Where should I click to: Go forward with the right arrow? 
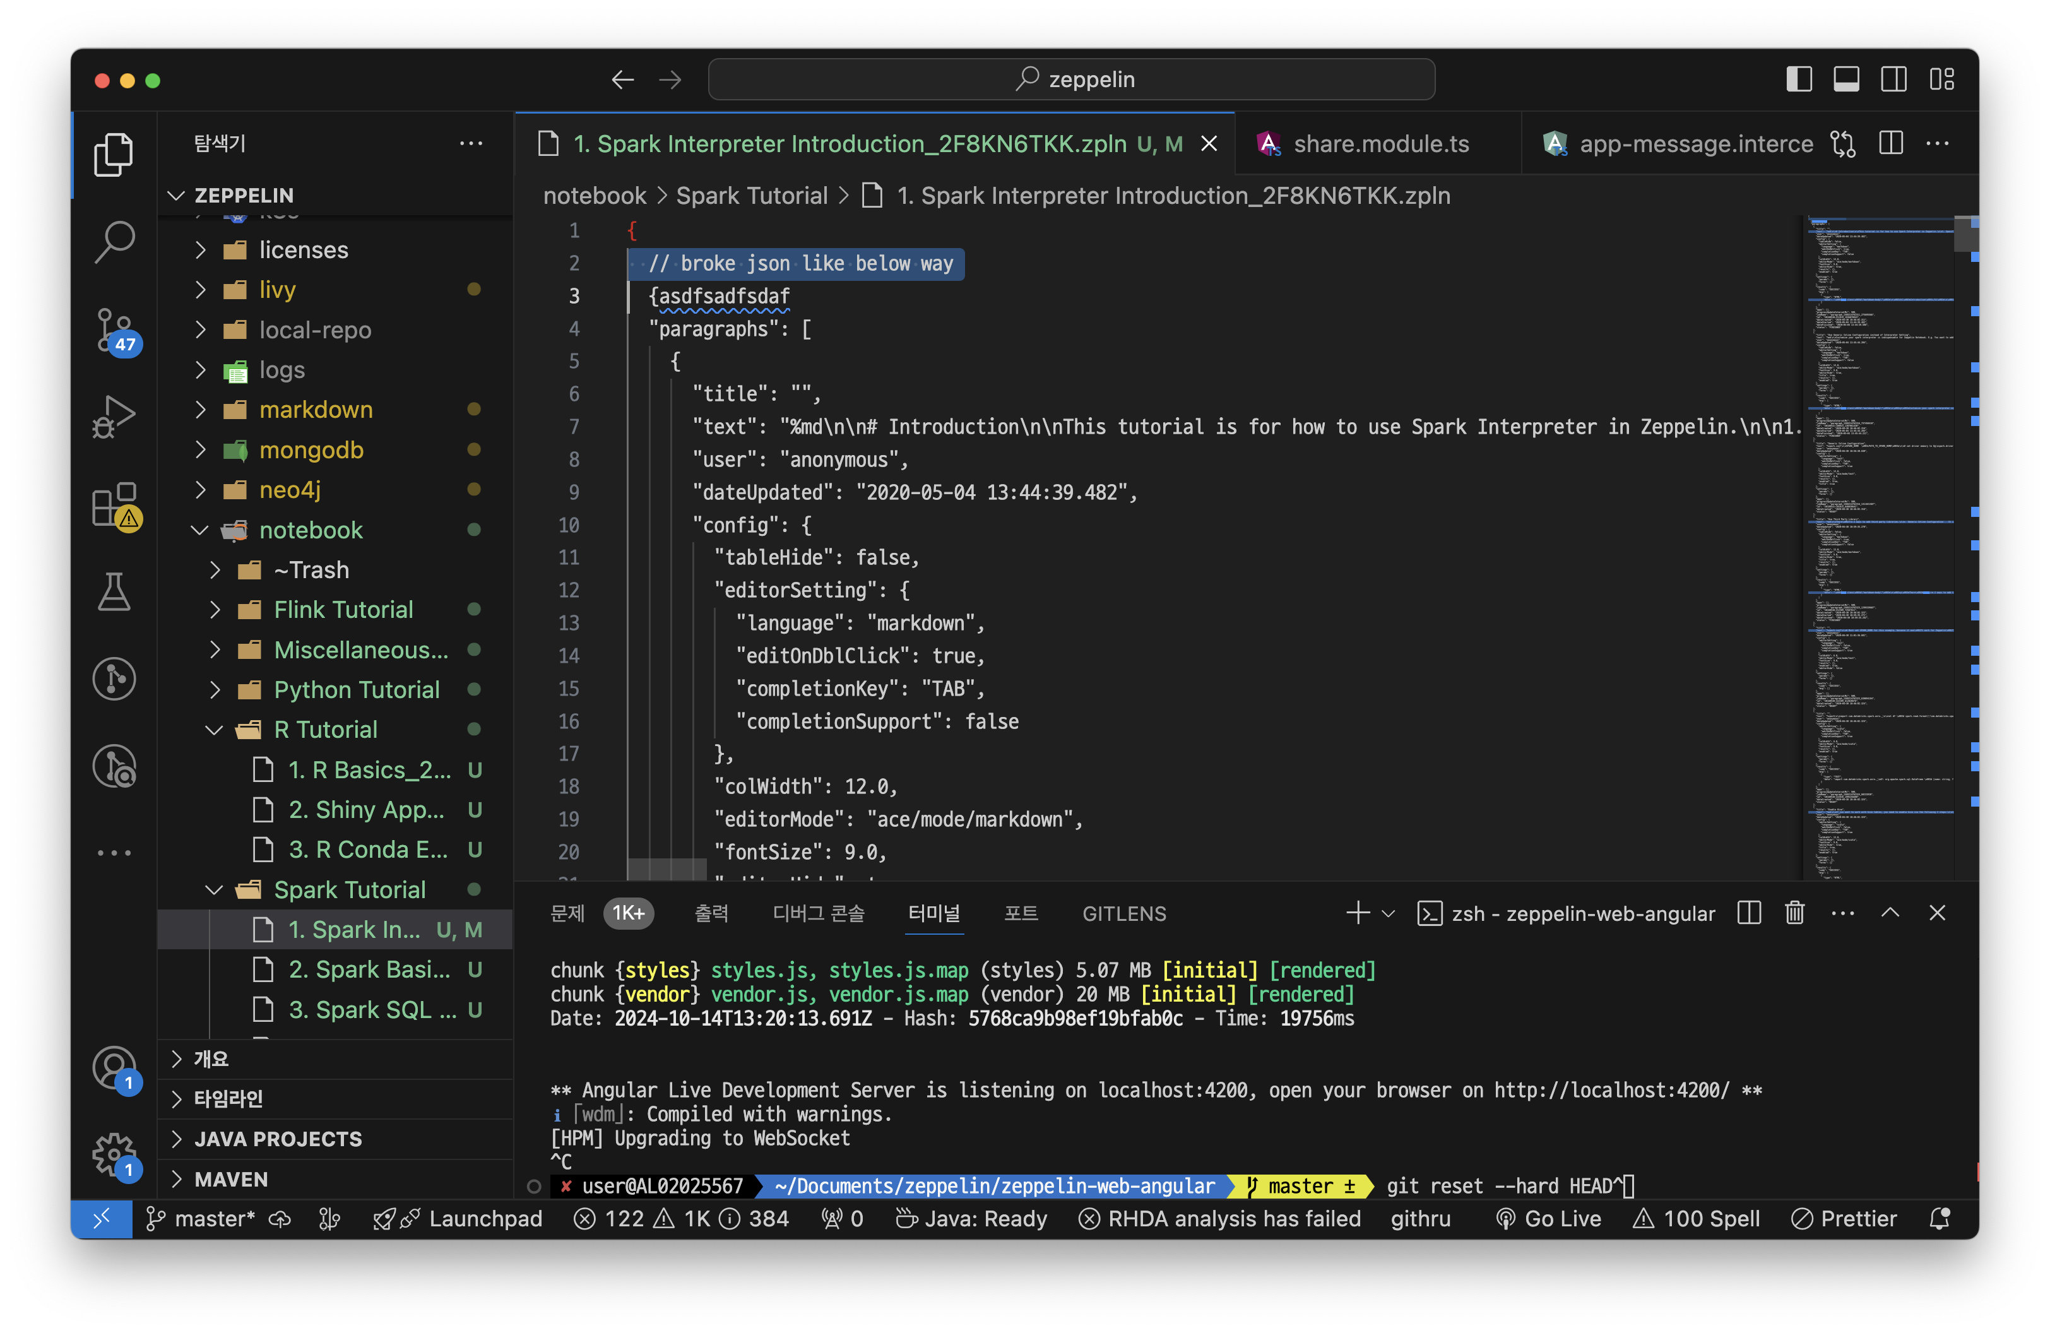(x=669, y=80)
